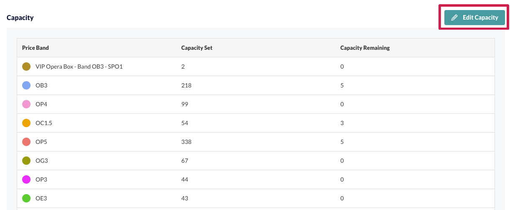510x210 pixels.
Task: Select the VIP Opera Box gold color swatch
Action: pos(26,67)
